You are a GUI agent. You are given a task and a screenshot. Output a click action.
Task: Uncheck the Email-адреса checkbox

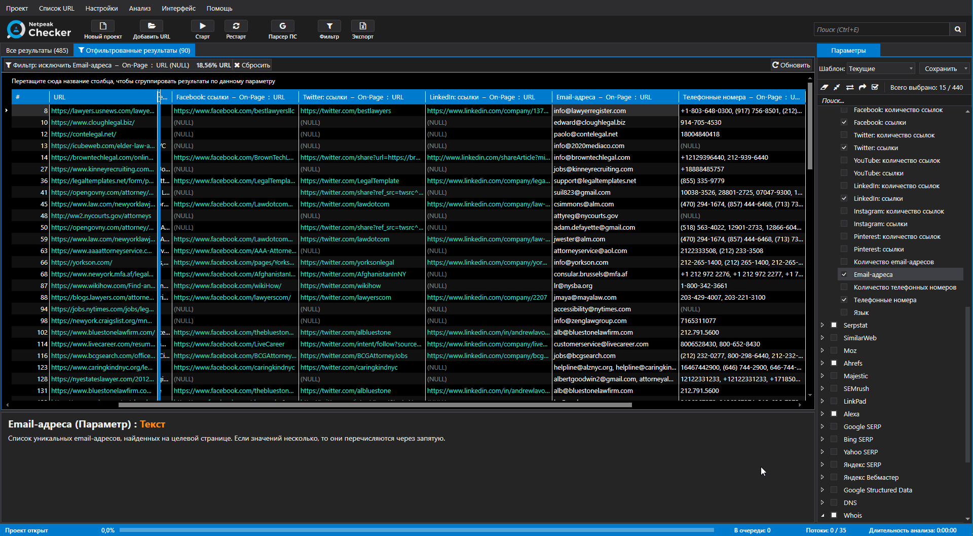(x=844, y=274)
